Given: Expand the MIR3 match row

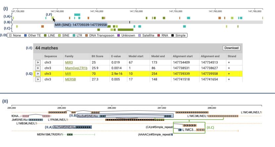Looking at the screenshot, I should click(x=38, y=62).
